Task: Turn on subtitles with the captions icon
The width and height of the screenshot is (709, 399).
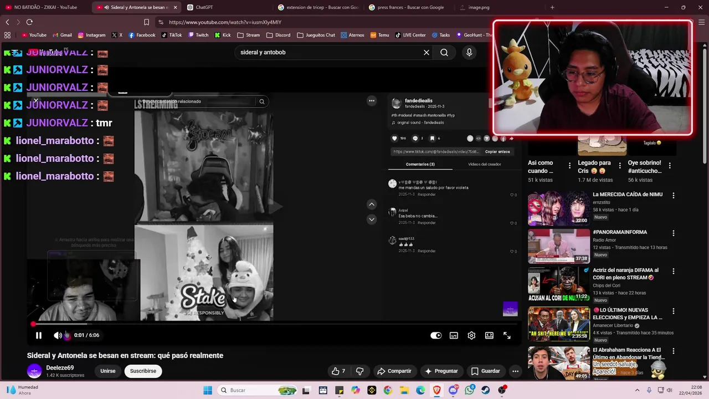Action: pos(454,335)
